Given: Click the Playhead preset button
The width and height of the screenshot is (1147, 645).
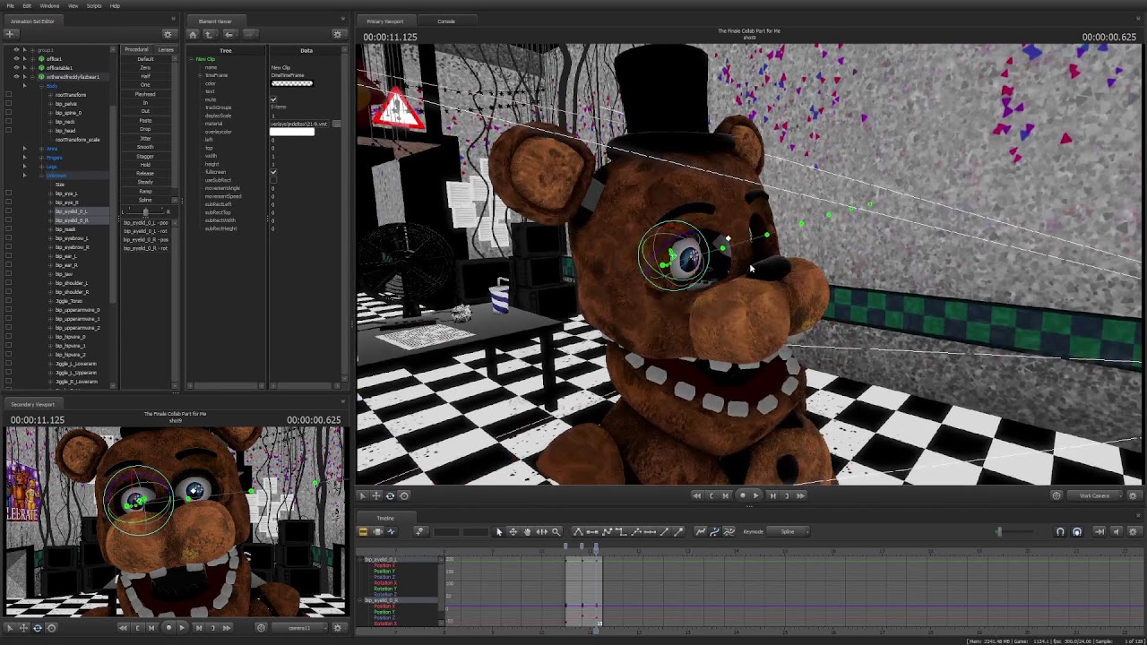Looking at the screenshot, I should (145, 94).
